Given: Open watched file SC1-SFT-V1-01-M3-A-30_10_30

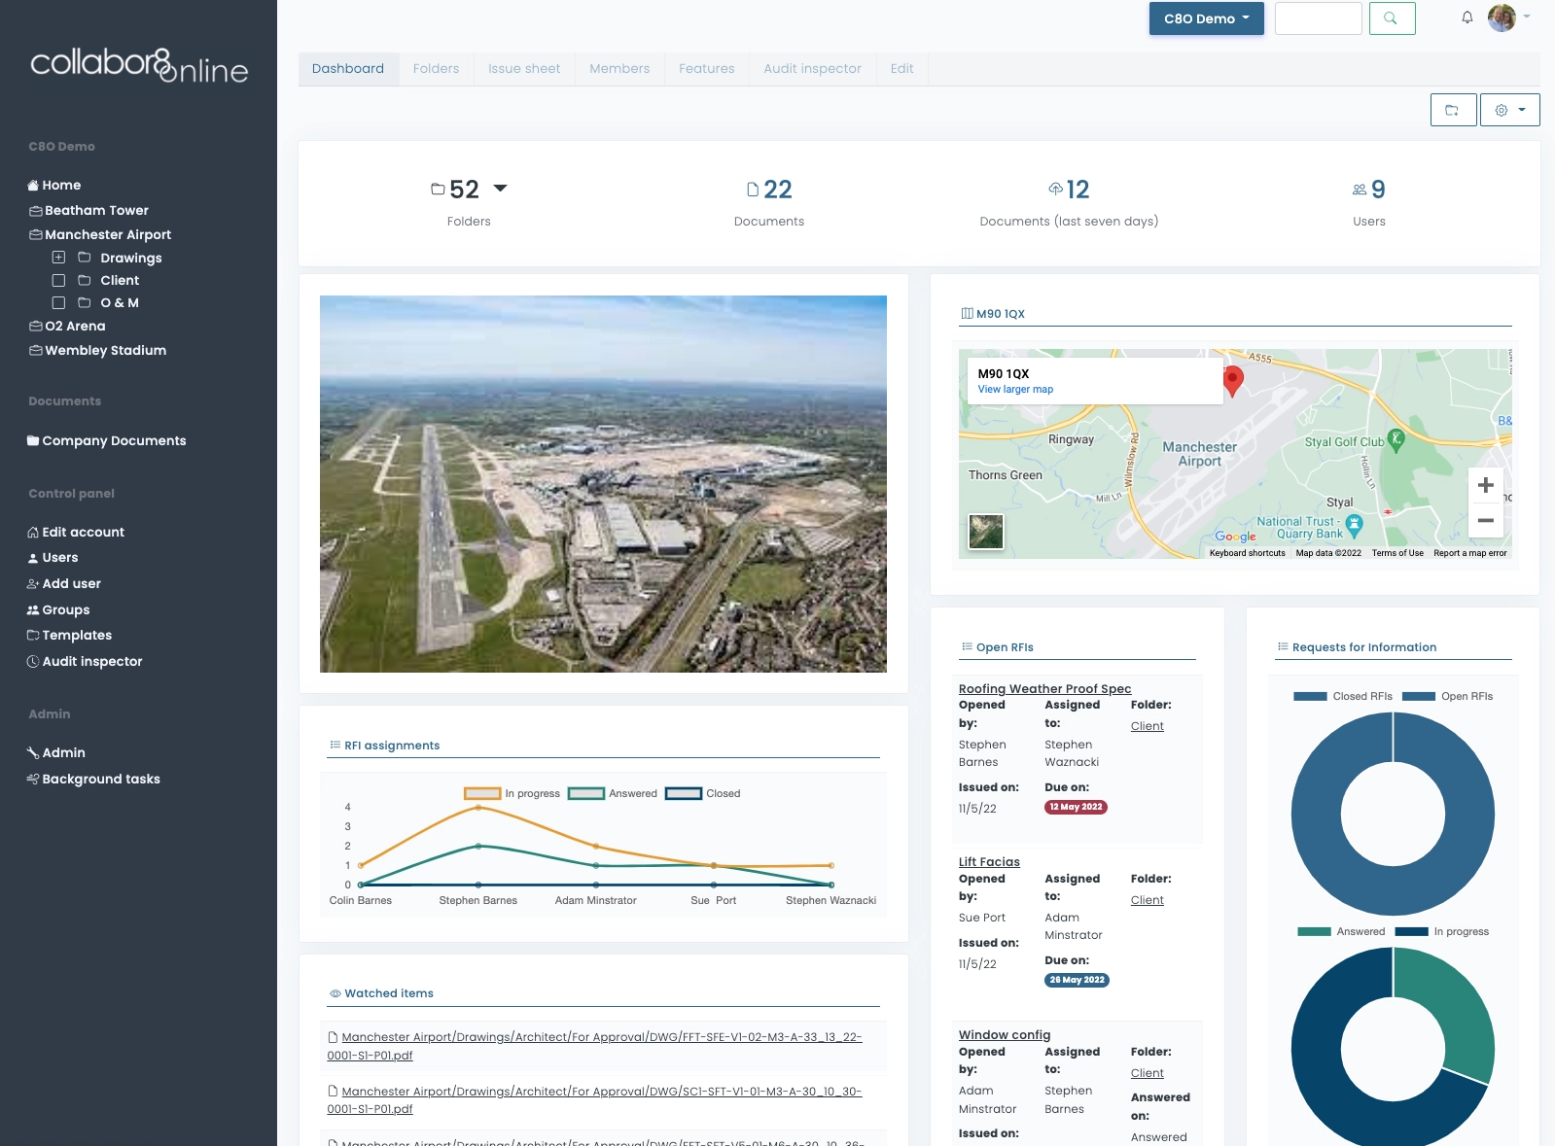Looking at the screenshot, I should (x=594, y=1100).
